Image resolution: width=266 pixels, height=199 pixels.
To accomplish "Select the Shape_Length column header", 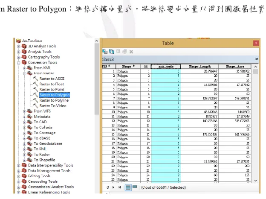I will [199, 67].
